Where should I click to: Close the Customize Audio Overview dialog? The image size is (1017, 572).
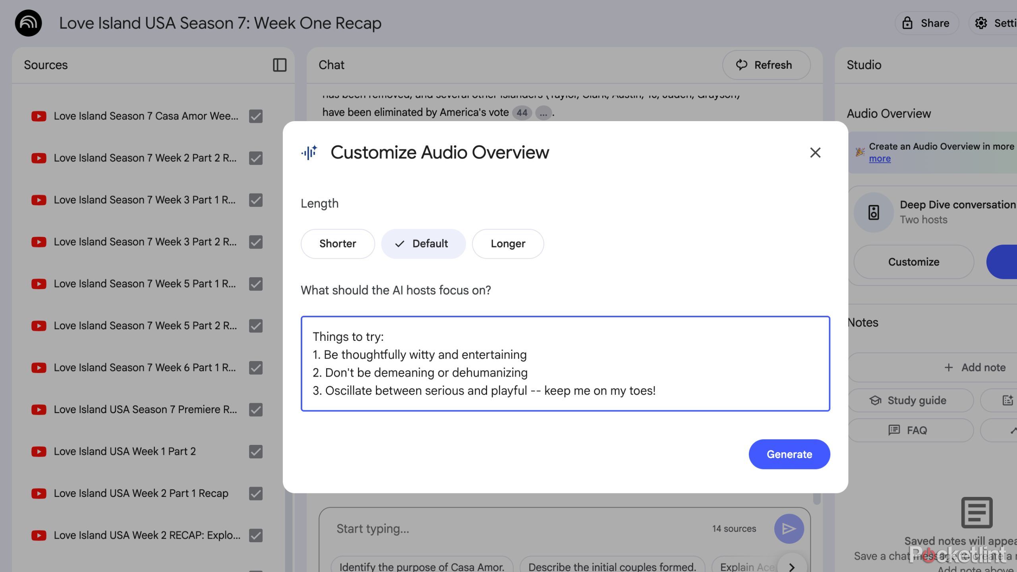pos(815,153)
